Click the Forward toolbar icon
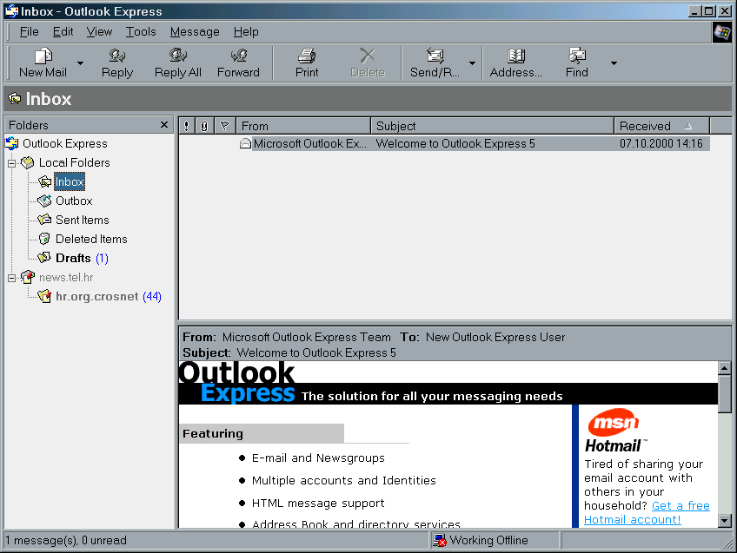Viewport: 737px width, 553px height. (x=239, y=56)
